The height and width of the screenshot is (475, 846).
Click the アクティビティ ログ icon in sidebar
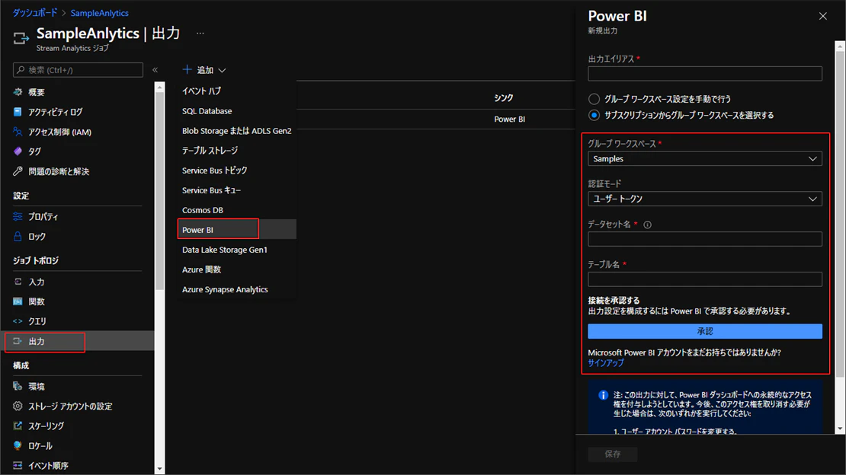pyautogui.click(x=18, y=112)
